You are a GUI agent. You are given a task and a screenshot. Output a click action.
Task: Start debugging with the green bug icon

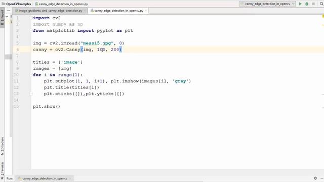307,4
